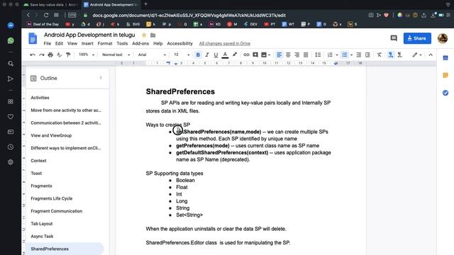The width and height of the screenshot is (454, 255).
Task: Switch to Save key-value data tab
Action: 50,5
